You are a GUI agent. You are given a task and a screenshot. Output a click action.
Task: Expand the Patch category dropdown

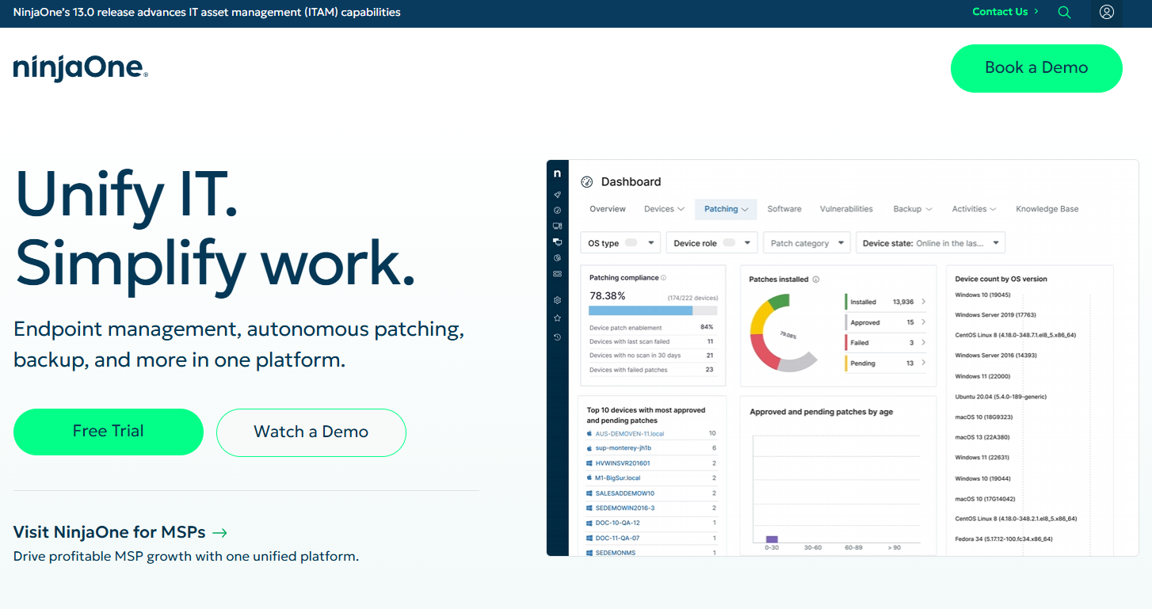807,243
